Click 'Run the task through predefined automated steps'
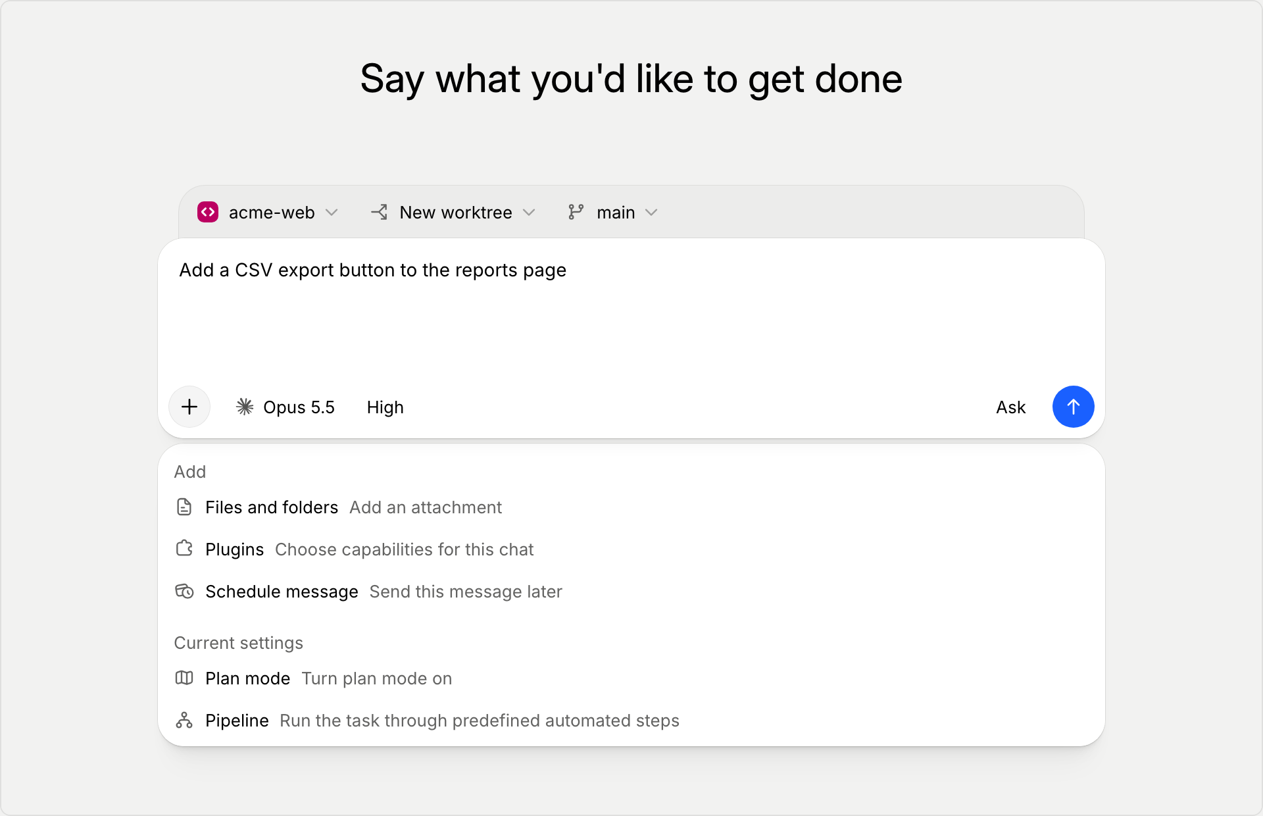The image size is (1263, 816). pyautogui.click(x=480, y=721)
